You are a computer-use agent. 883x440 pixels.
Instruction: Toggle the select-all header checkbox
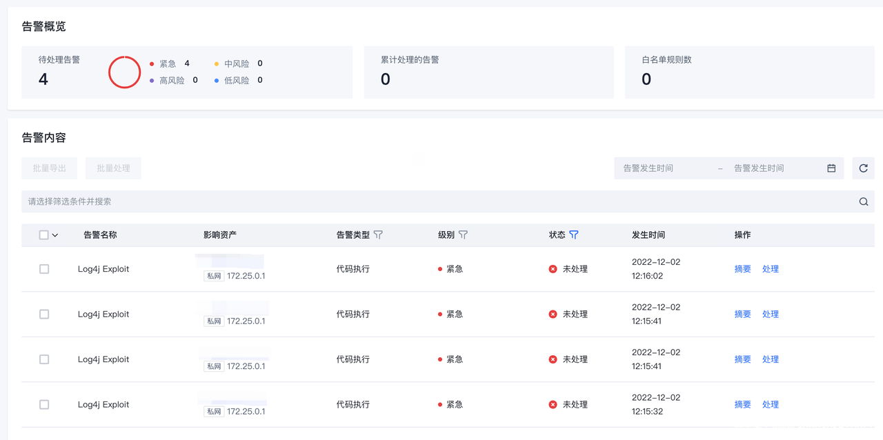[x=44, y=235]
